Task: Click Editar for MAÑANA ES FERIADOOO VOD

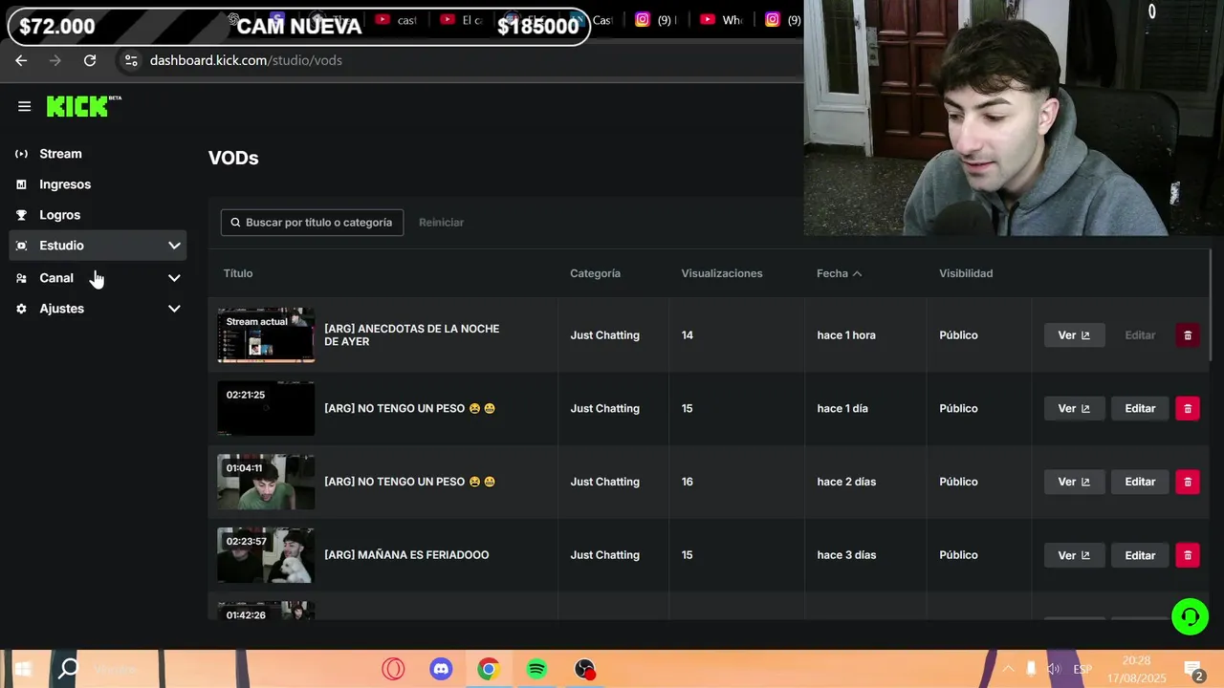Action: tap(1140, 555)
